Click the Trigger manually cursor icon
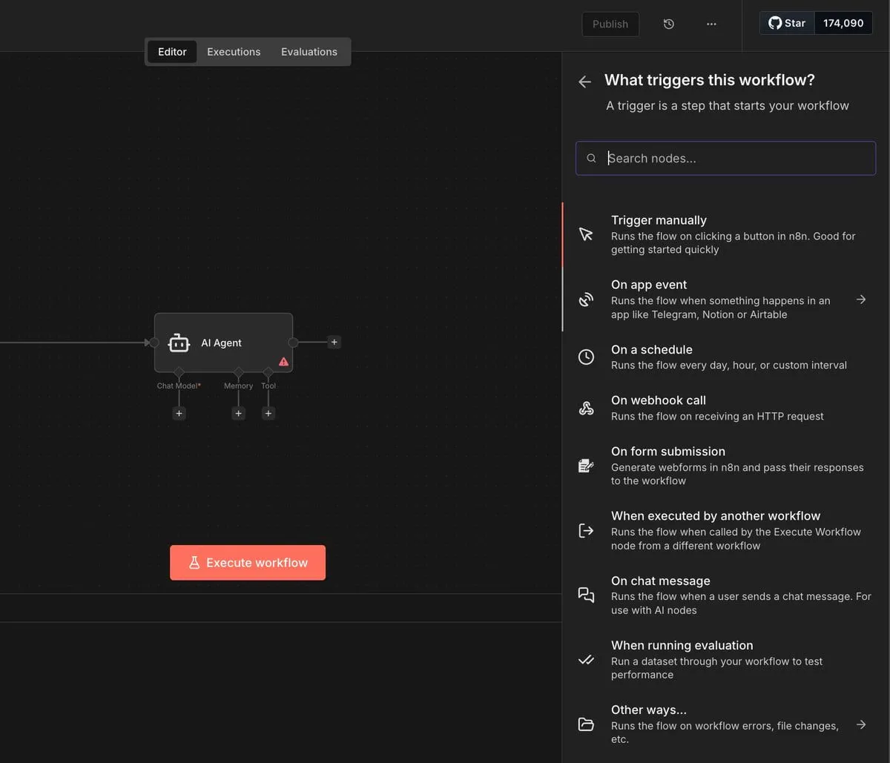The image size is (890, 763). click(586, 234)
